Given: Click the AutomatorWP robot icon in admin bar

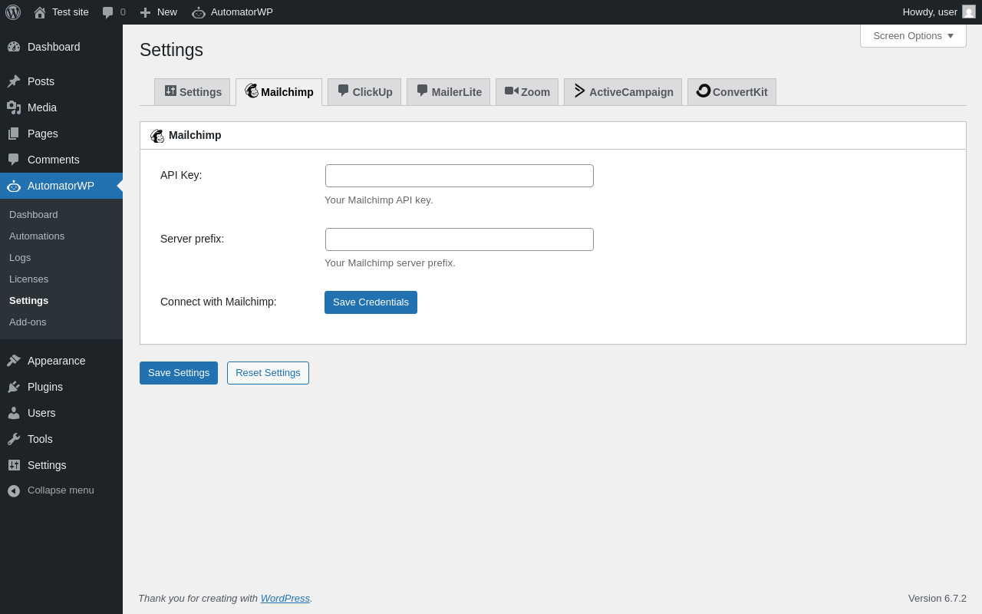Looking at the screenshot, I should click(x=199, y=12).
